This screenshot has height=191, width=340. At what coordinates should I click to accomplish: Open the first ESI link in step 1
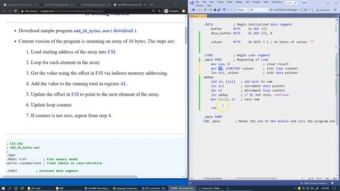[112, 52]
